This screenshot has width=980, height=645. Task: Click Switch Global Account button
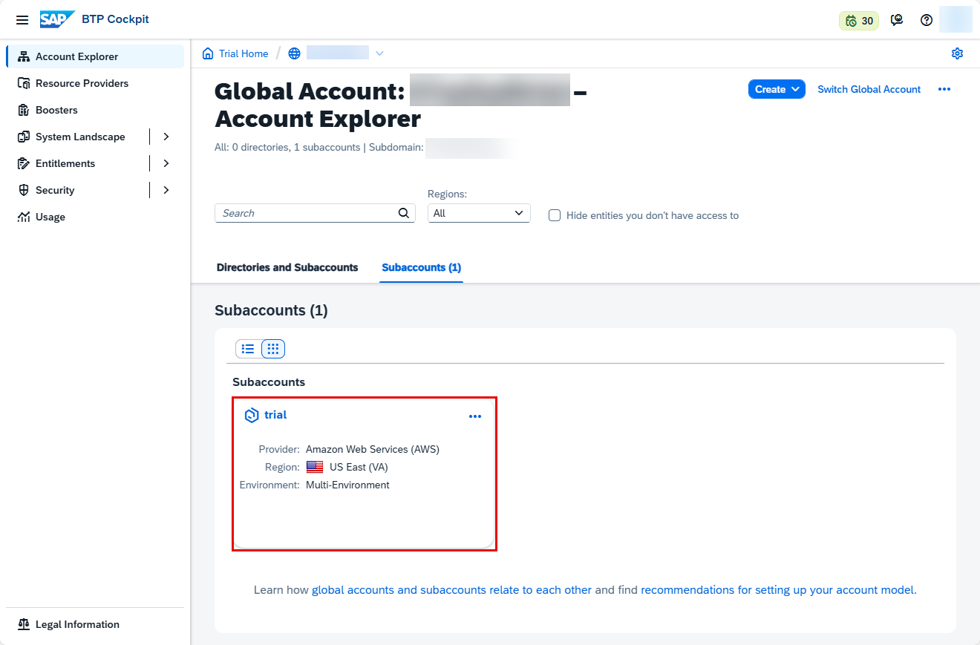click(x=869, y=89)
